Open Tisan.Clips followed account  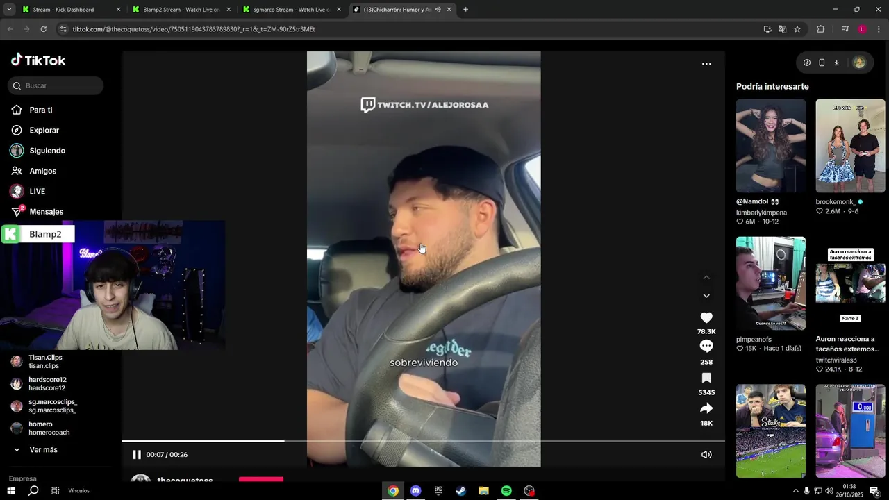(45, 362)
